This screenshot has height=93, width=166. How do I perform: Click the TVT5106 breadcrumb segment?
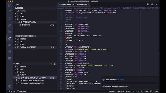coord(126,8)
